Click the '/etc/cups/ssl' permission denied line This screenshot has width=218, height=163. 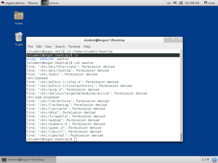point(65,135)
